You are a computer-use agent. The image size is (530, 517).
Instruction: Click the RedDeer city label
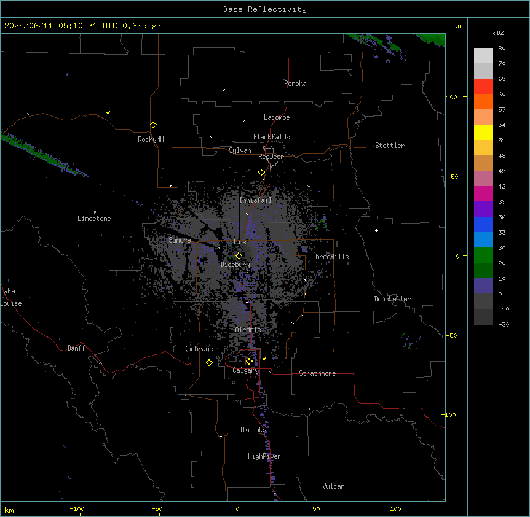(271, 157)
